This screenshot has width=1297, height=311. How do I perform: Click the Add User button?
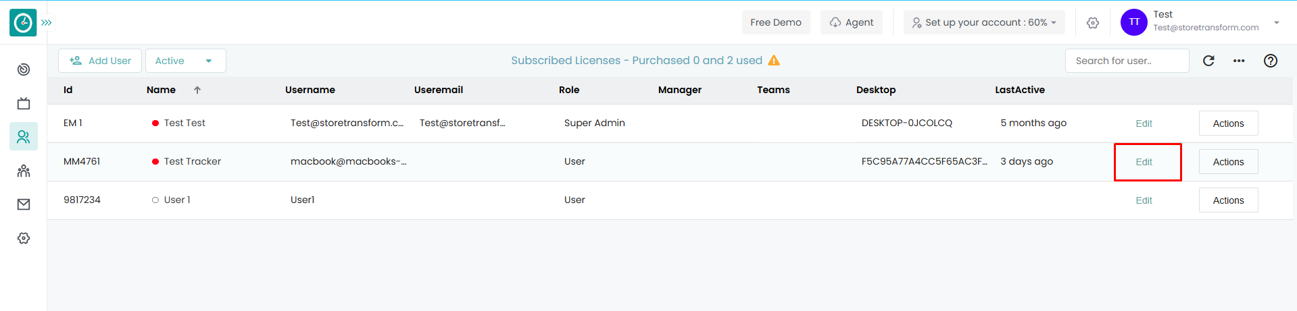click(100, 61)
